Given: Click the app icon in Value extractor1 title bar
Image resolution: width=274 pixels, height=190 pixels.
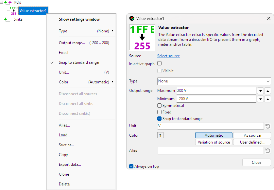Looking at the screenshot, I should tap(131, 18).
